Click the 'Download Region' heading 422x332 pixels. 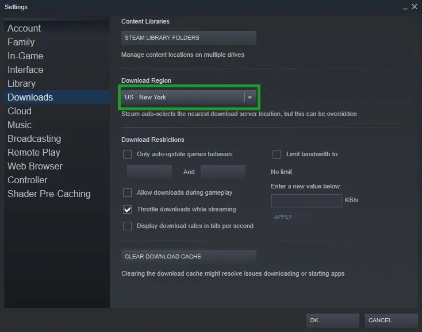click(x=146, y=80)
